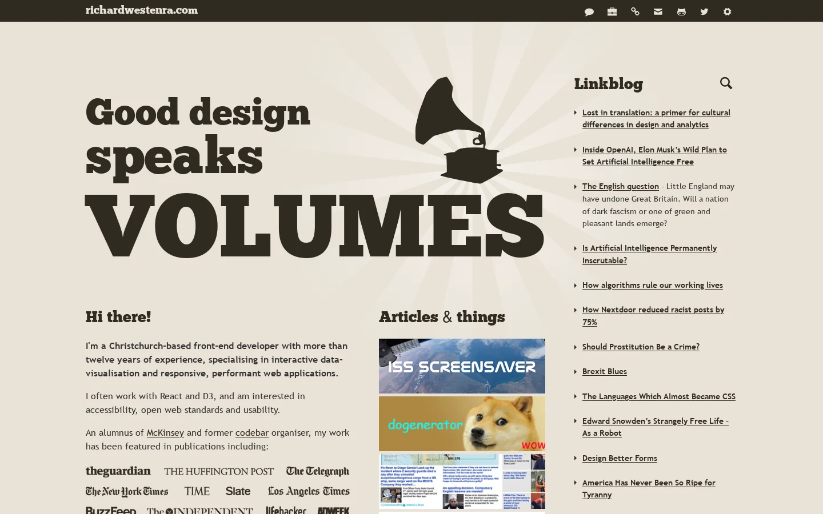Image resolution: width=823 pixels, height=514 pixels.
Task: Click the chain link icon in header
Action: [x=635, y=11]
